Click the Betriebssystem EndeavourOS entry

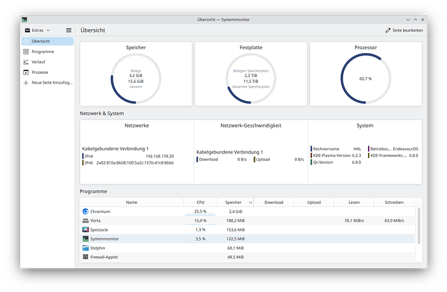click(393, 149)
